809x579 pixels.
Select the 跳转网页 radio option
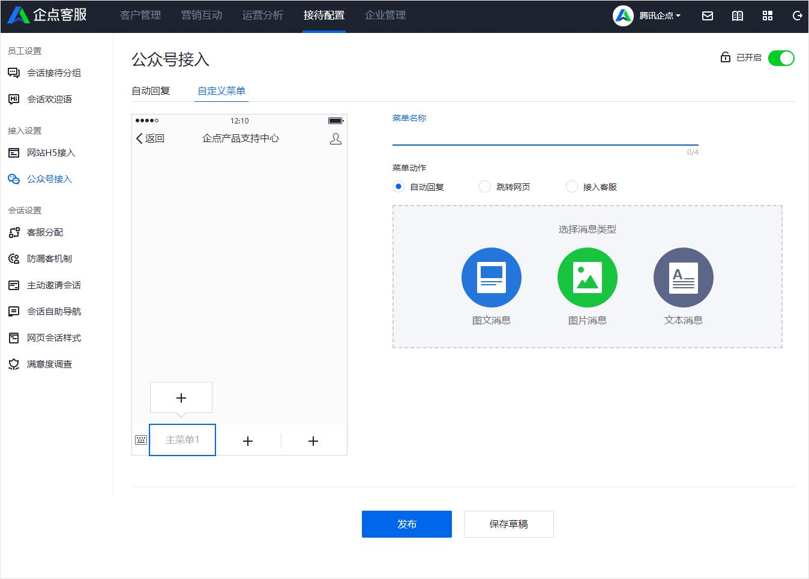click(x=484, y=186)
